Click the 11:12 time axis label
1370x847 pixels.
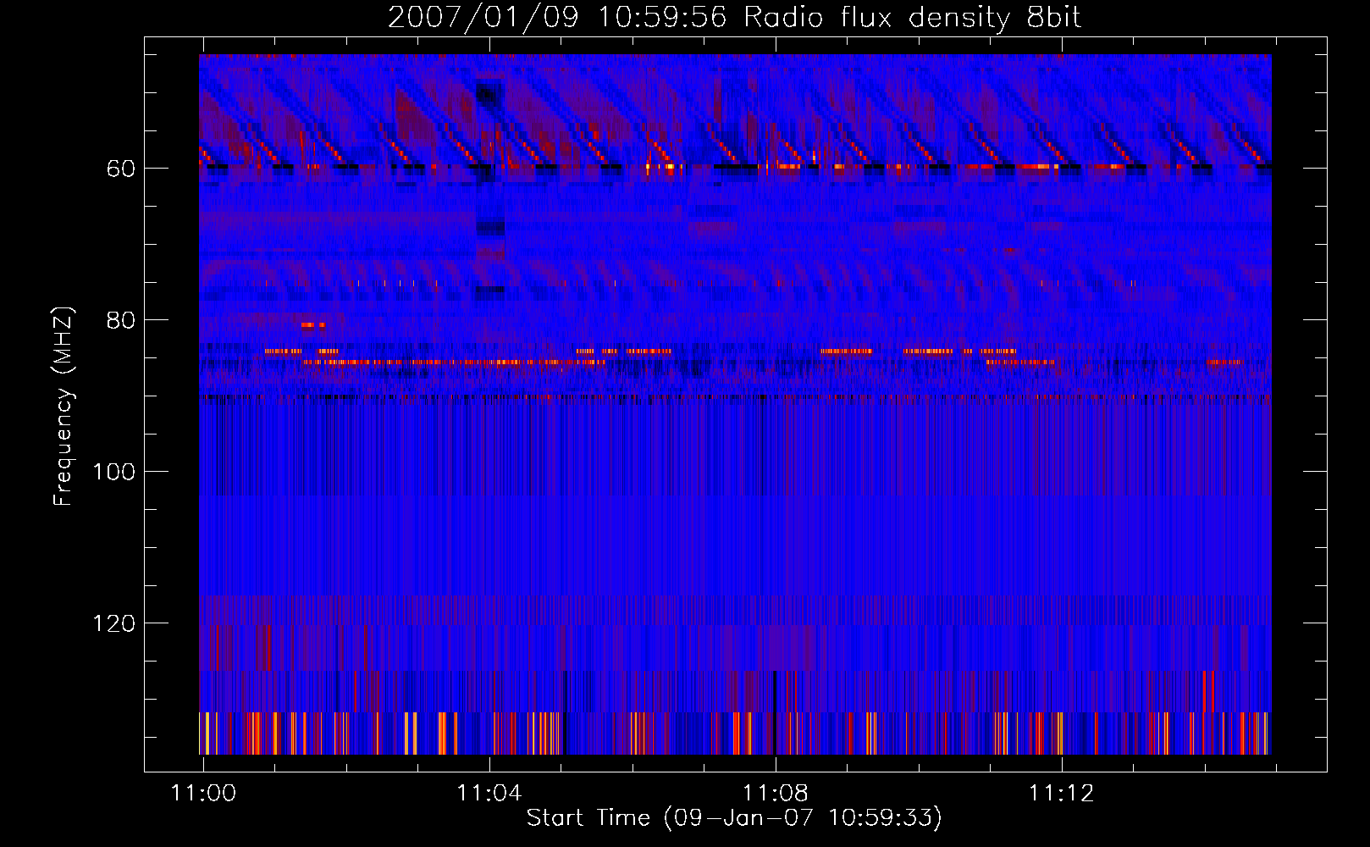coord(1062,794)
